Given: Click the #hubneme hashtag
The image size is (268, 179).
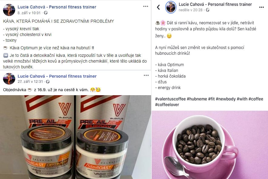Looking at the screenshot, I should pos(197,99).
